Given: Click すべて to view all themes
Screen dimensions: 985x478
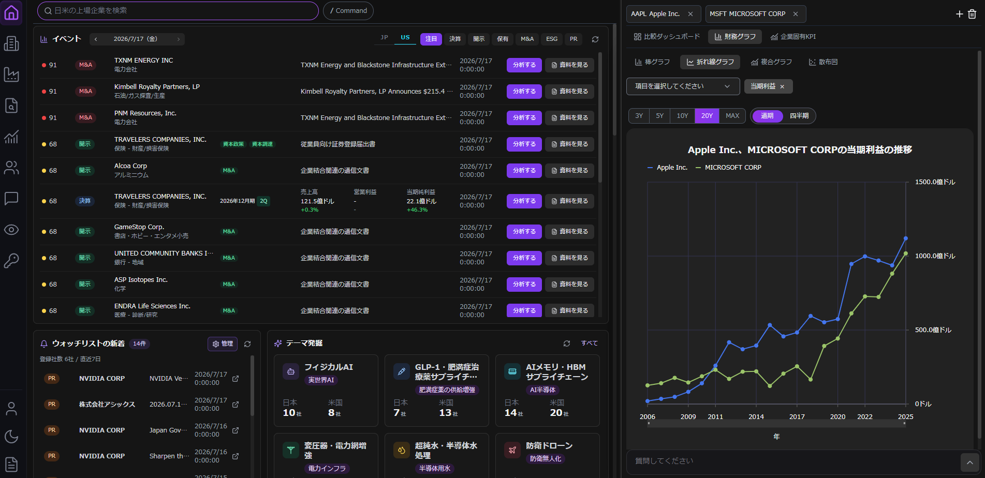Looking at the screenshot, I should tap(589, 343).
